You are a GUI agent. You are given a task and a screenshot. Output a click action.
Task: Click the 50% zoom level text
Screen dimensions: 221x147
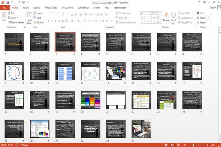(x=213, y=145)
